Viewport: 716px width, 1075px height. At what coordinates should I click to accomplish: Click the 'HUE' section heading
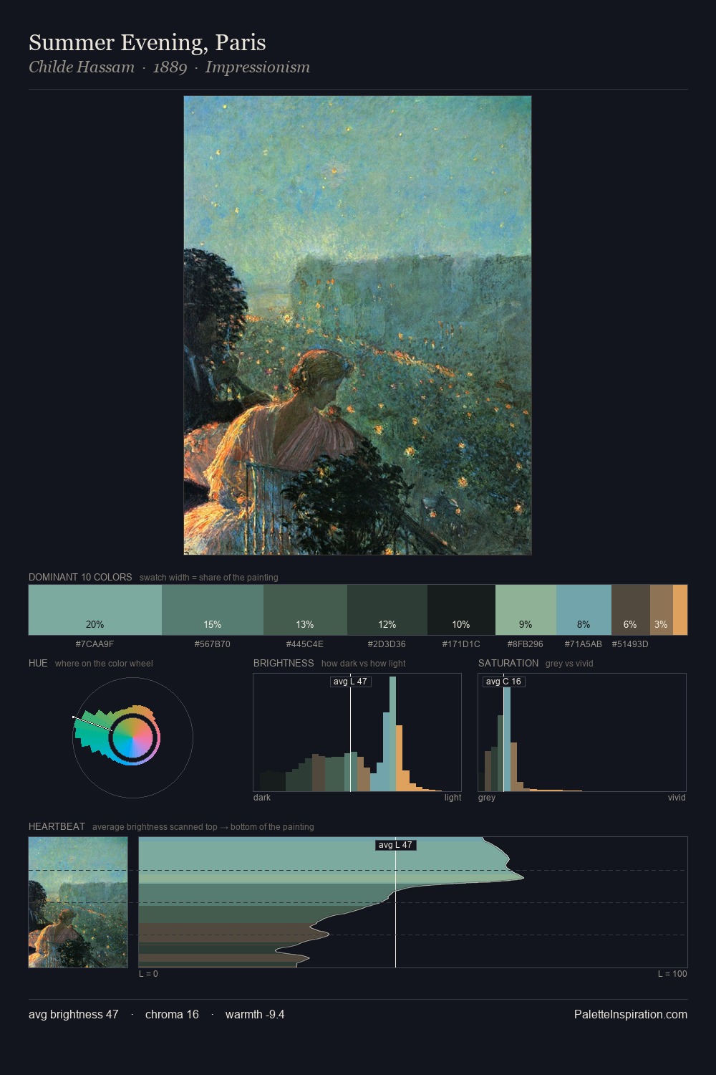[x=38, y=663]
